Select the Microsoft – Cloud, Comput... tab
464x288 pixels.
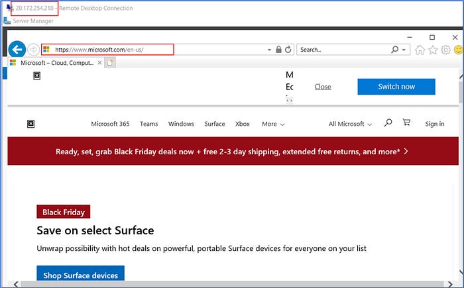click(56, 63)
